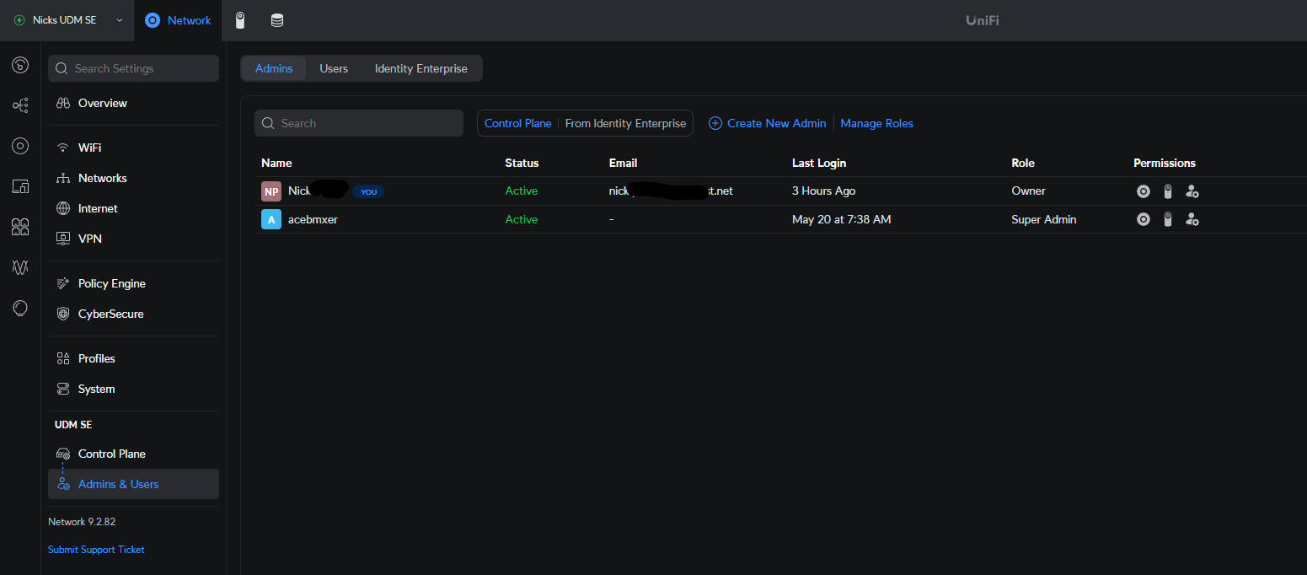Viewport: 1307px width, 575px height.
Task: Open the Topology icon in left rail
Action: [20, 105]
